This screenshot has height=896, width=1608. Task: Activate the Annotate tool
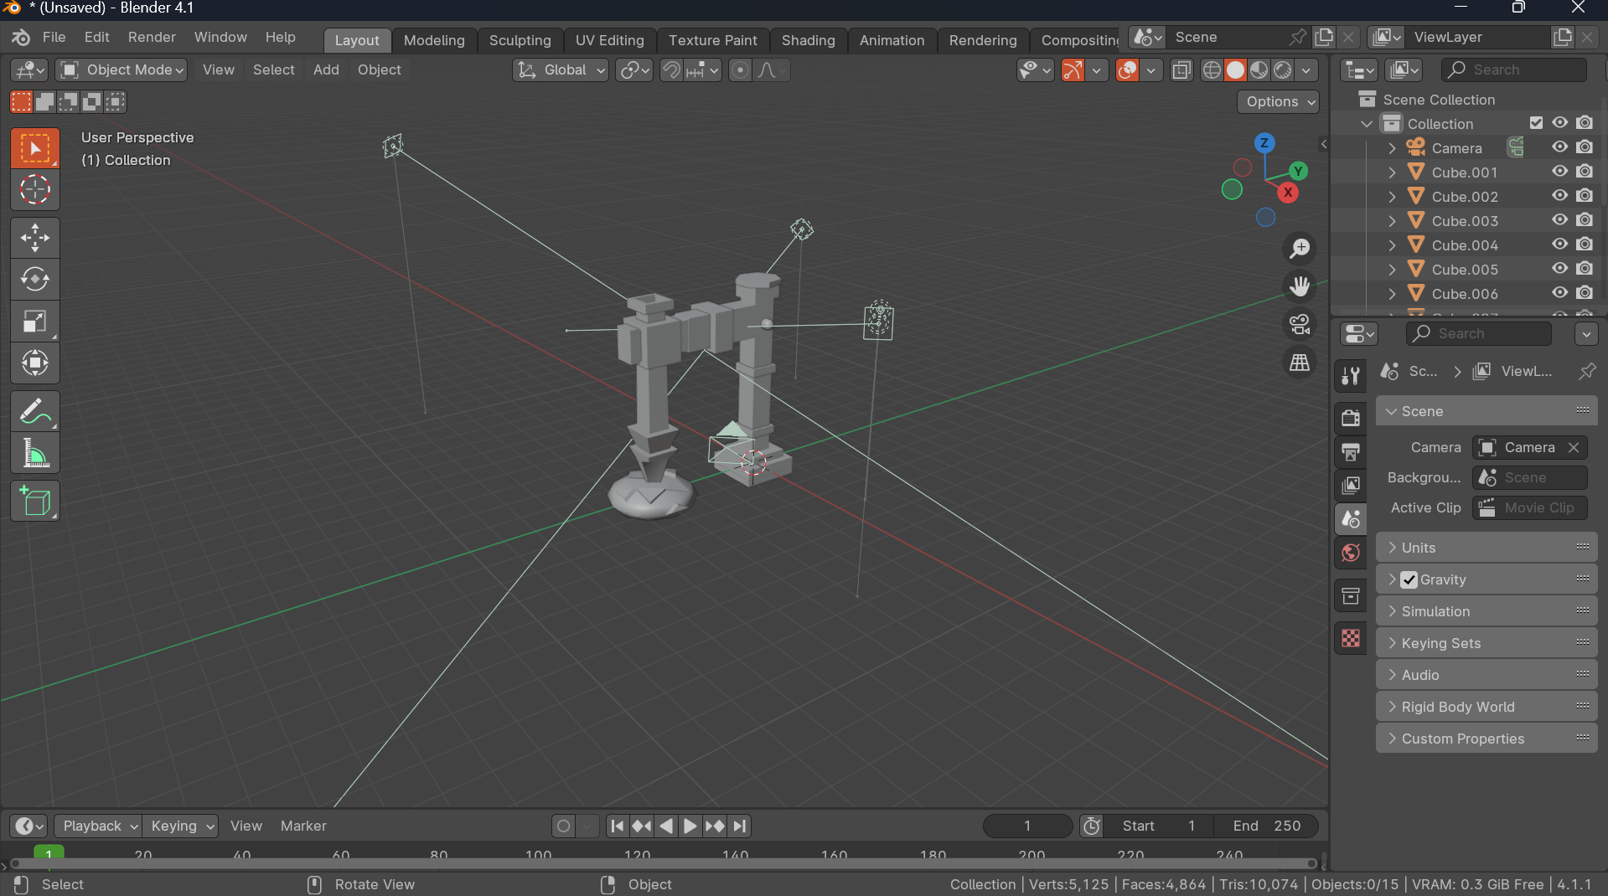pyautogui.click(x=34, y=411)
